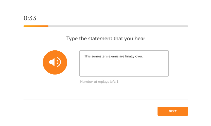Submit the answer with the orange NEXT button
Screen dimensions: 211x126
click(173, 111)
